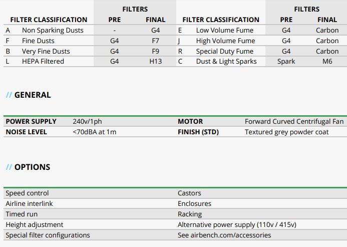Click the M6 final filter value
The width and height of the screenshot is (347, 247).
pyautogui.click(x=327, y=61)
